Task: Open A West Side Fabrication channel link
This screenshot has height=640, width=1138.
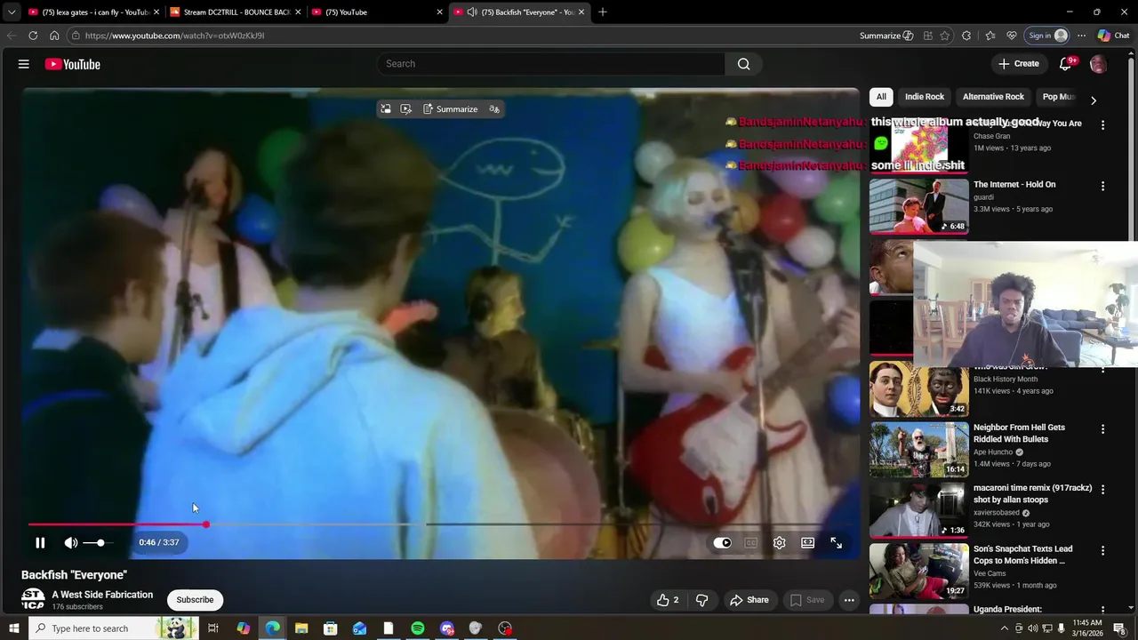Action: (102, 595)
